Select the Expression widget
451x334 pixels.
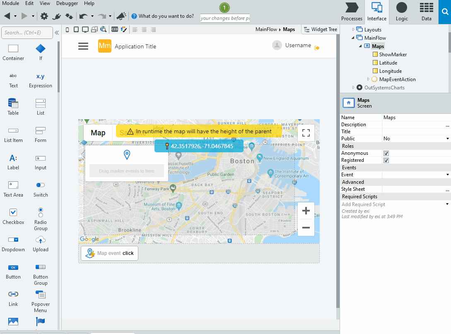coord(41,80)
